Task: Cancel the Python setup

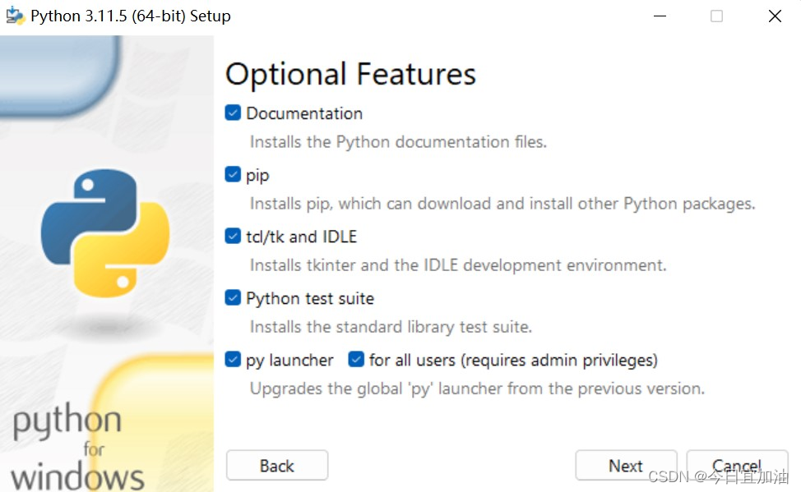Action: [x=737, y=465]
